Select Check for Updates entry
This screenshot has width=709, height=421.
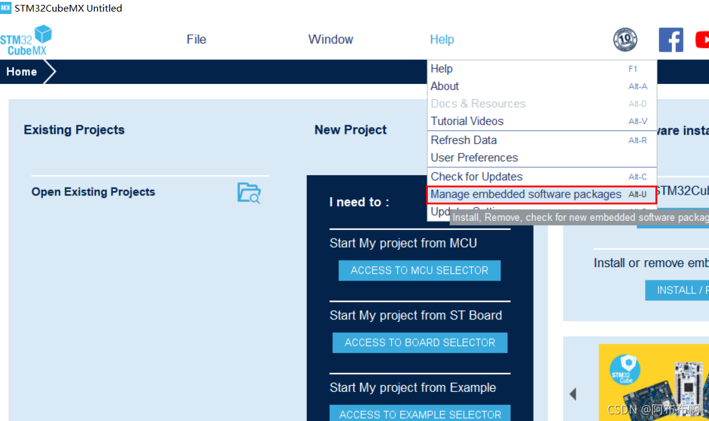click(x=542, y=176)
